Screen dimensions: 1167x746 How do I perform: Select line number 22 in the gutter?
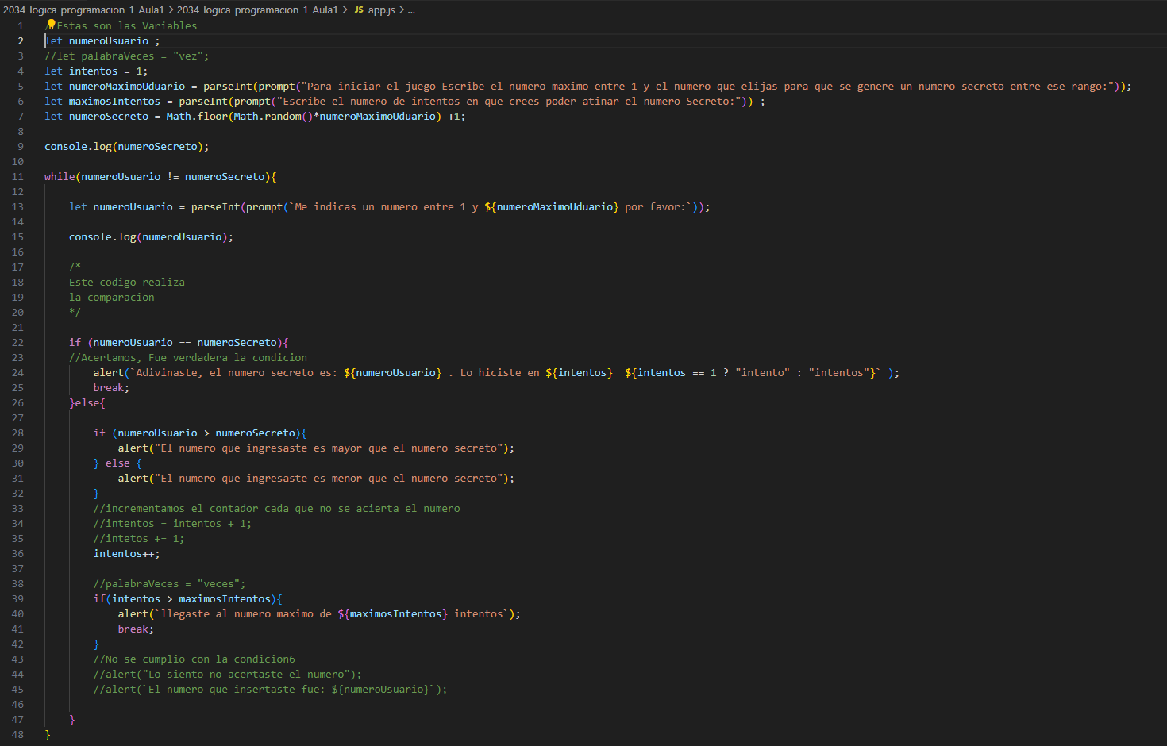coord(17,342)
